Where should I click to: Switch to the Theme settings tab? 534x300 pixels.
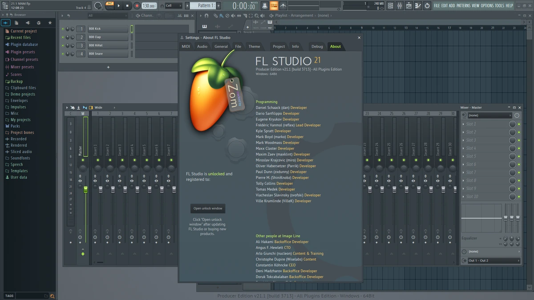coord(254,46)
